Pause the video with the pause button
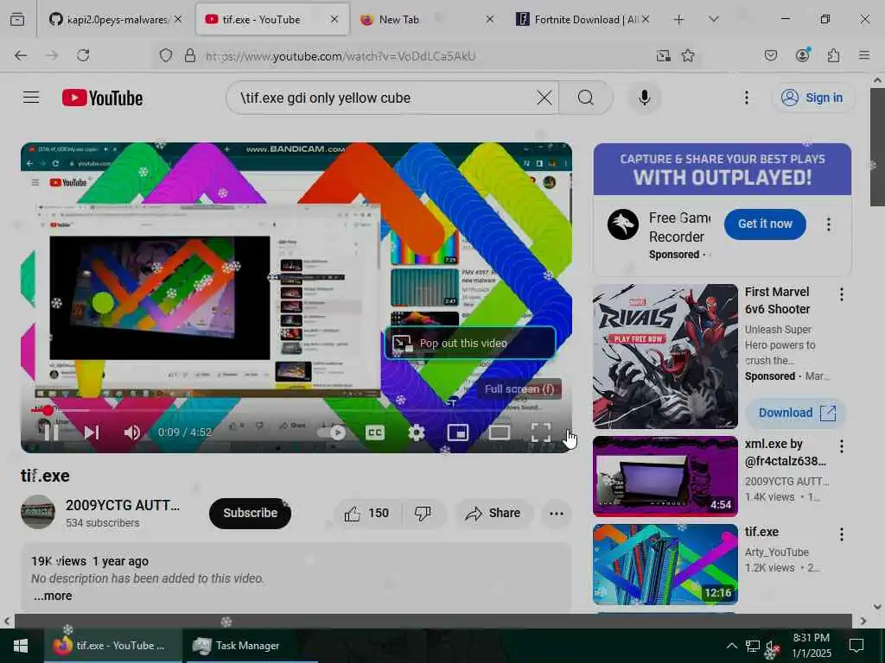This screenshot has width=885, height=663. click(51, 433)
